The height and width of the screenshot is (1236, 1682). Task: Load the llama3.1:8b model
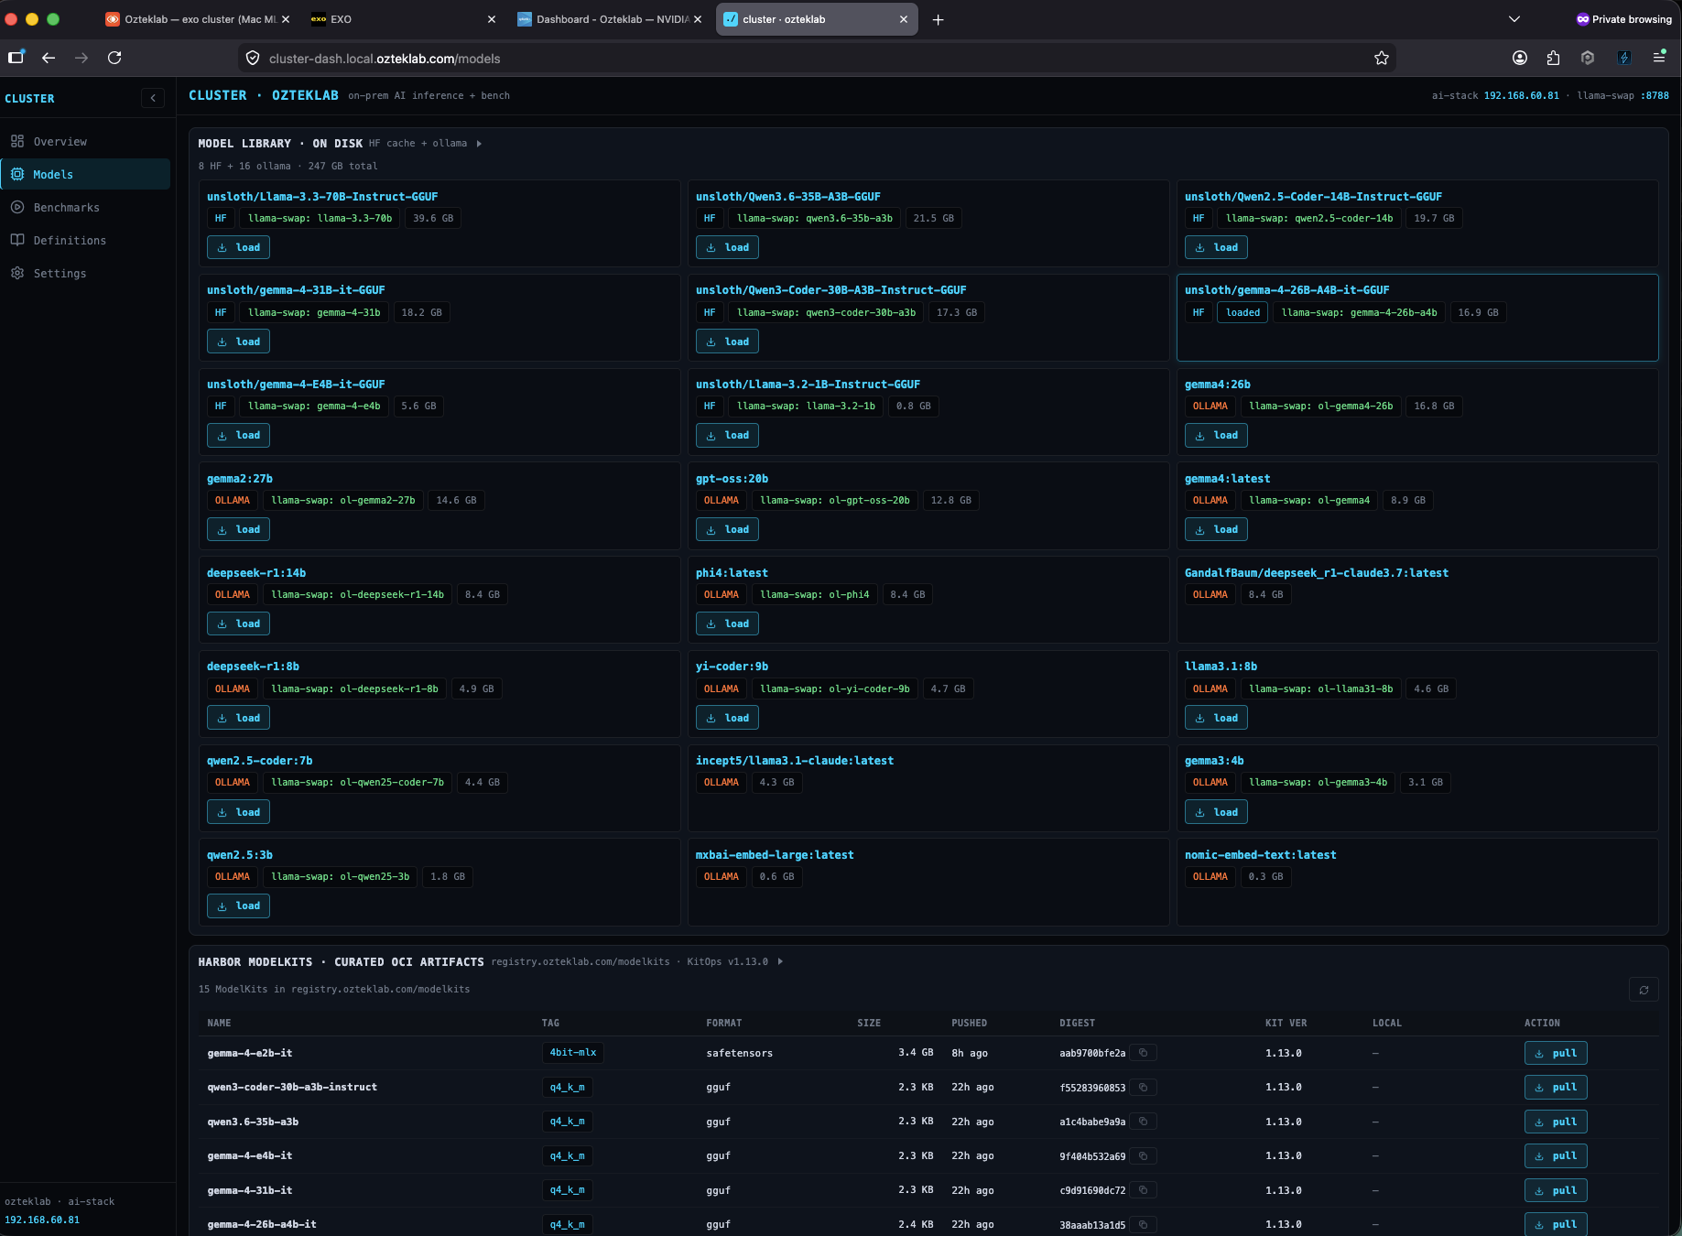click(1216, 719)
